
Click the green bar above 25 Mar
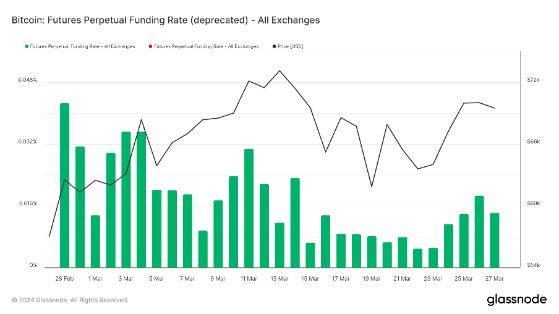464,240
